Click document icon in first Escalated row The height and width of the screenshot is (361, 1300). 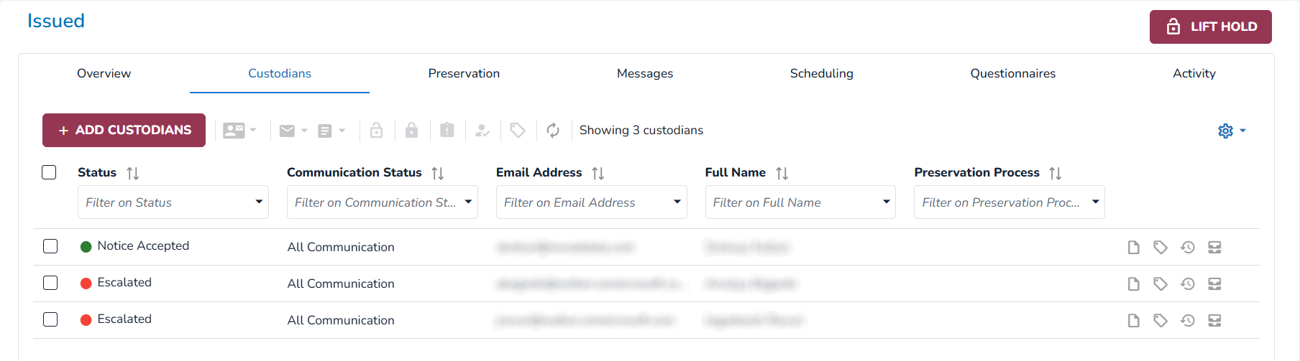[1134, 284]
